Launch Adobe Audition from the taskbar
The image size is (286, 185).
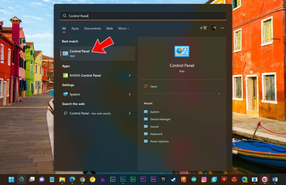pos(133,179)
